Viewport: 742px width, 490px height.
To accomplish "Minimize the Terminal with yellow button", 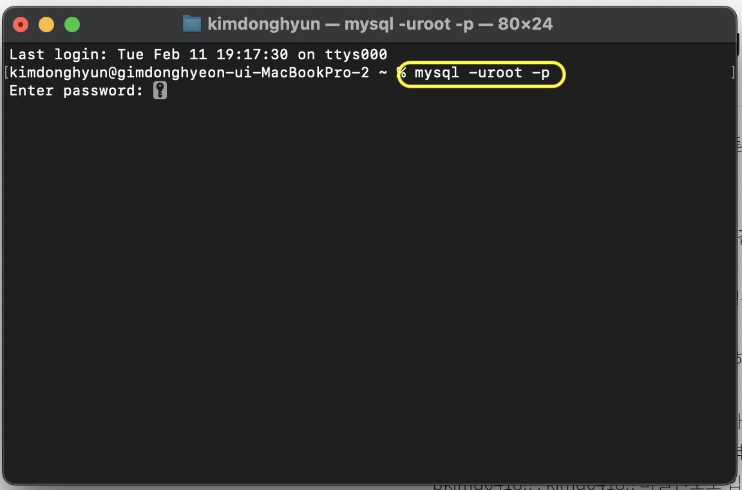I will click(46, 24).
